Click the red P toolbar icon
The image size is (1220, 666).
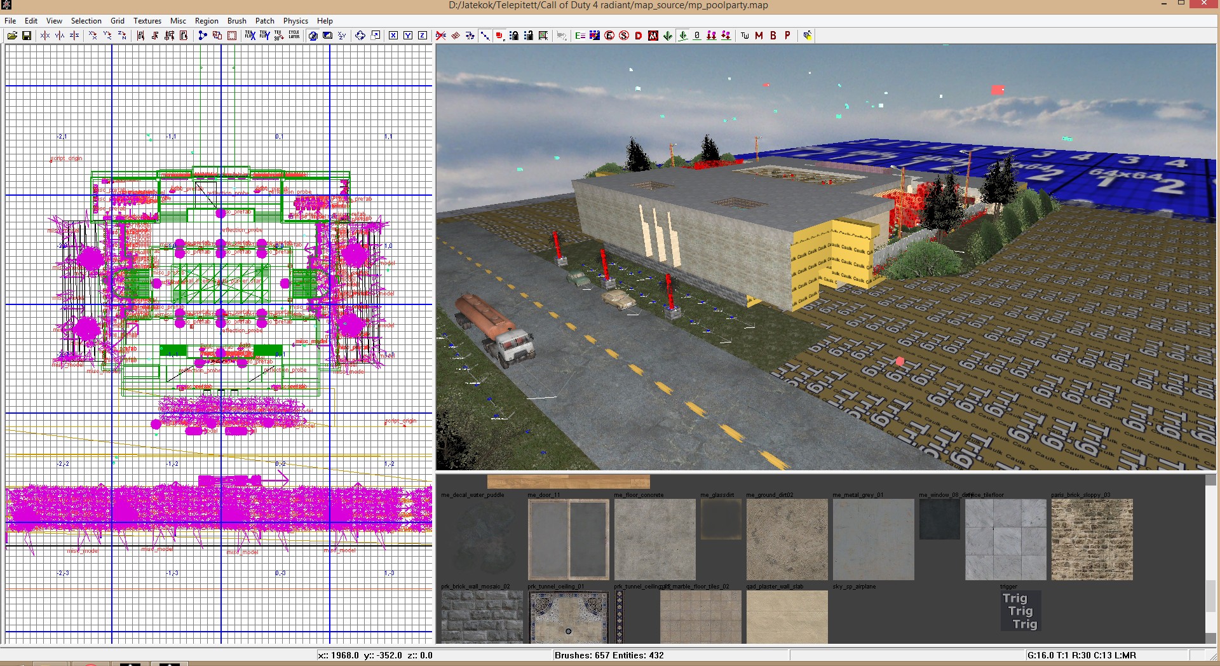[x=787, y=36]
